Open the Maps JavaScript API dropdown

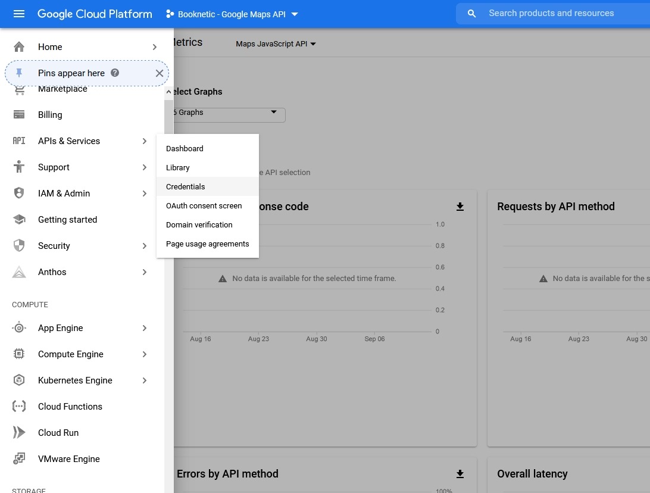(276, 43)
